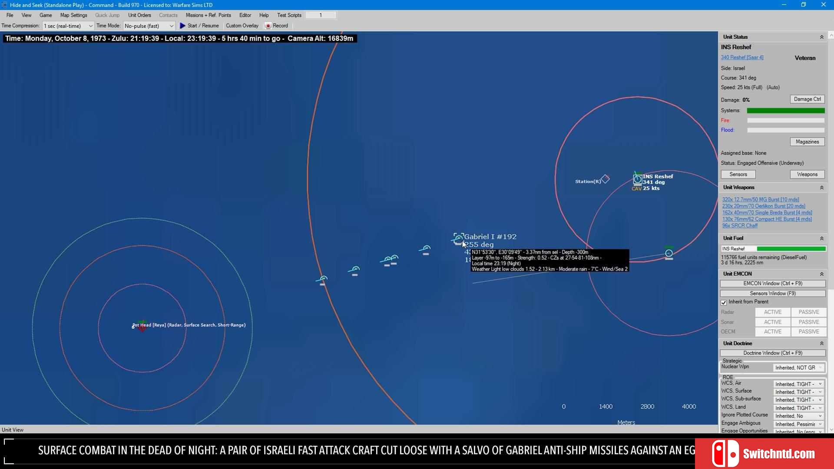Open the Engage Ambiguous dropdown
The width and height of the screenshot is (834, 469).
[x=799, y=424]
